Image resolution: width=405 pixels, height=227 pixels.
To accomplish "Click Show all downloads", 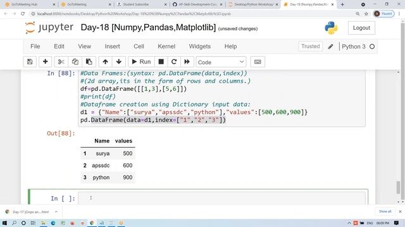I will pos(385,212).
